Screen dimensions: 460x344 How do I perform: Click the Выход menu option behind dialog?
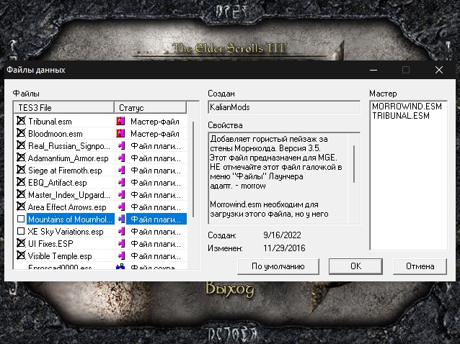tap(229, 289)
